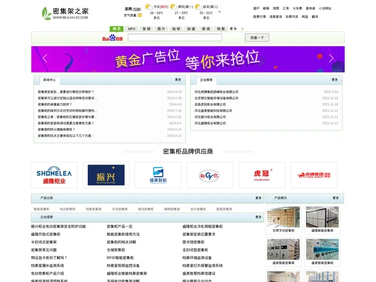376x282 pixels.
Task: Open the SHONELEA 盛隆柜业 brand logo
Action: click(x=54, y=175)
